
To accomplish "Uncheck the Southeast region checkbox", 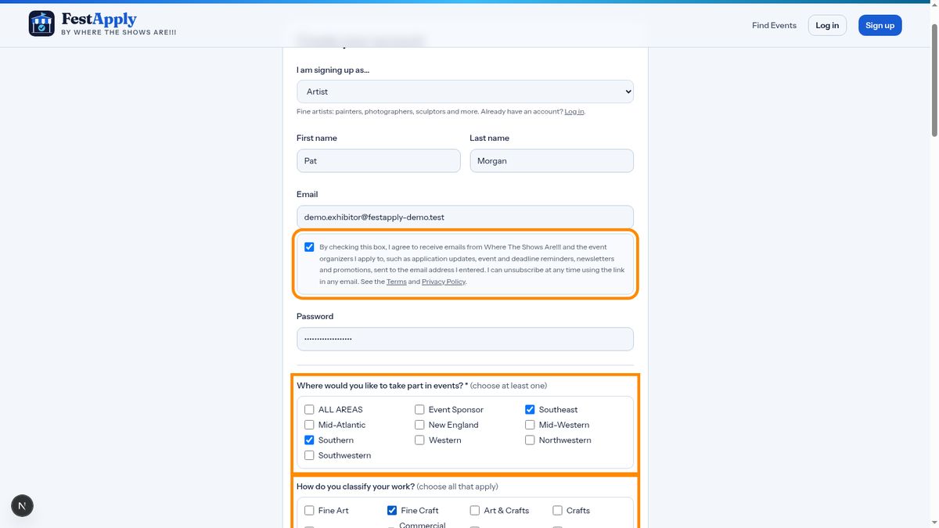I will point(530,410).
